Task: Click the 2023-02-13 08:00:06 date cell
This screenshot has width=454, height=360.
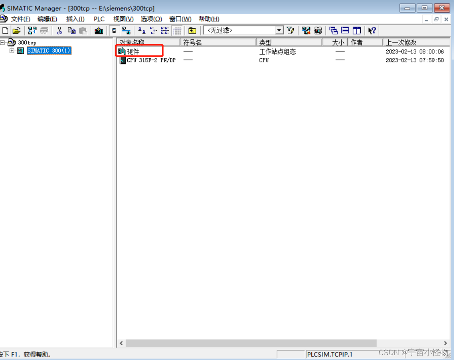Action: coord(415,51)
